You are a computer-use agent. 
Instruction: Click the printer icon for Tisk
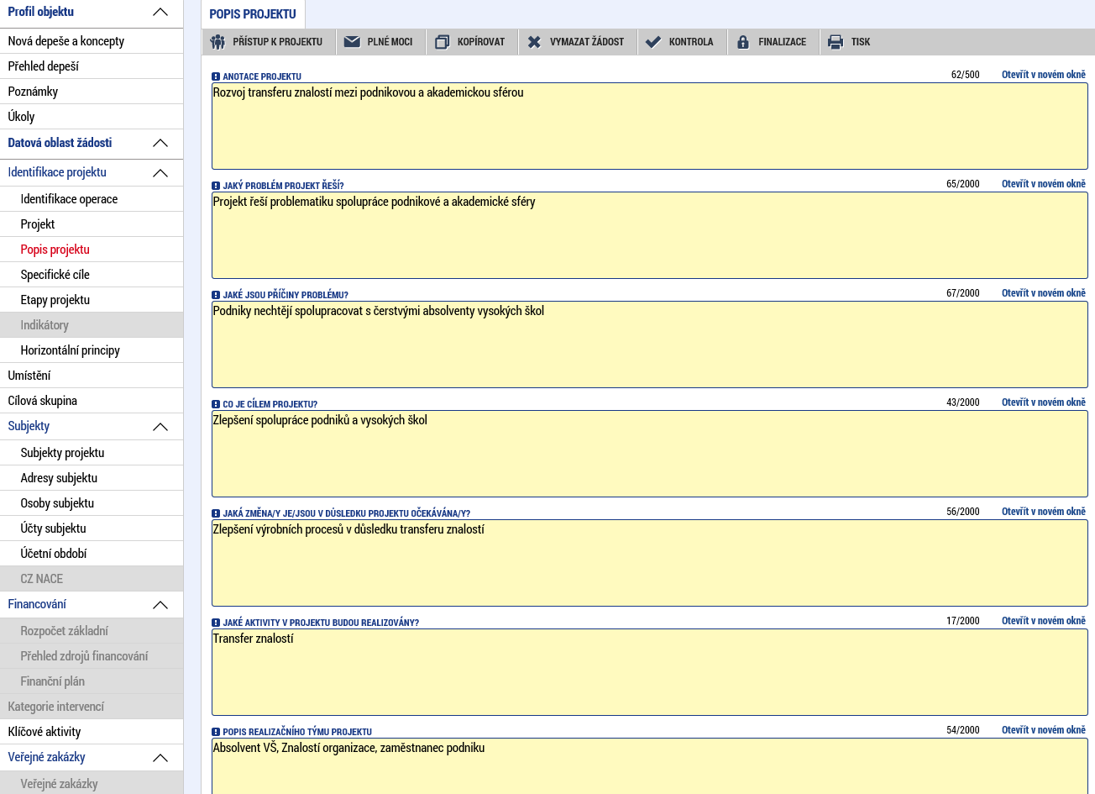coord(836,42)
